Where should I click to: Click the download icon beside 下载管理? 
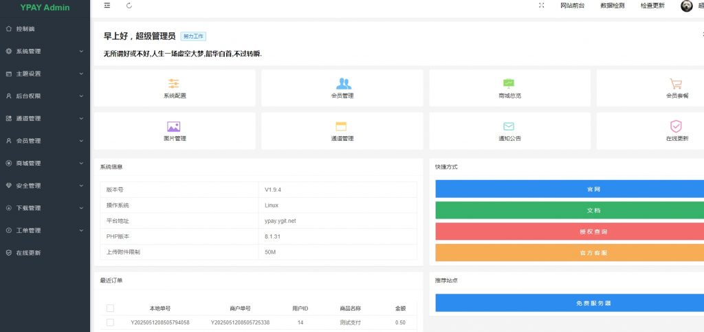pos(8,208)
